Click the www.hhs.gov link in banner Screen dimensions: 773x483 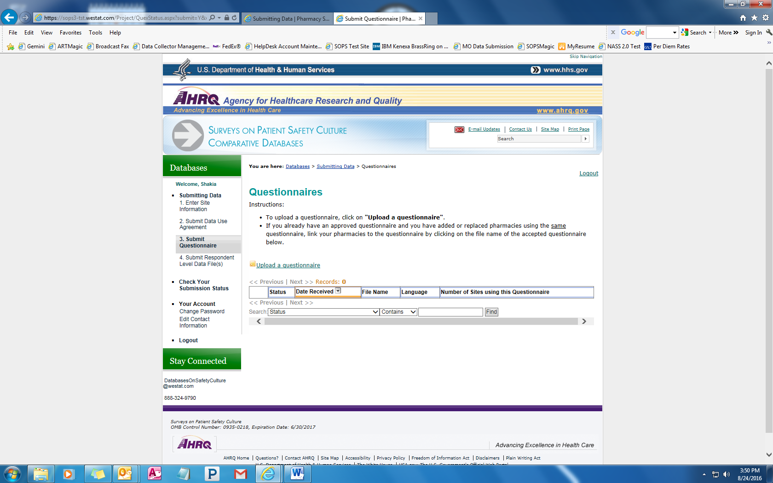click(565, 70)
